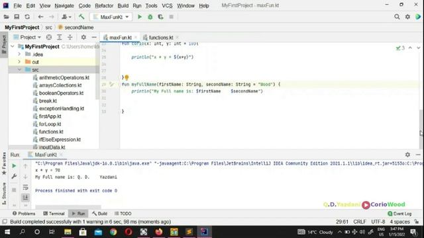Collapse the MyFirstProject root node
Viewport: 424px width, 238px height.
[13, 46]
